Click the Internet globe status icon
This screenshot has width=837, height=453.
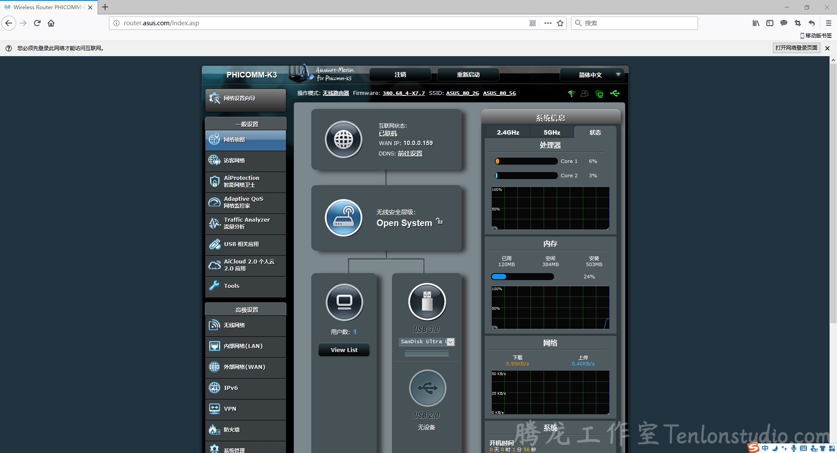[x=344, y=139]
